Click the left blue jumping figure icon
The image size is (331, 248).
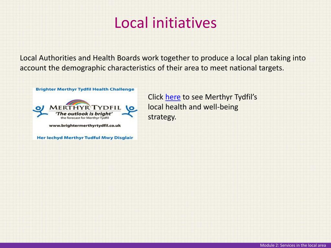pos(40,111)
